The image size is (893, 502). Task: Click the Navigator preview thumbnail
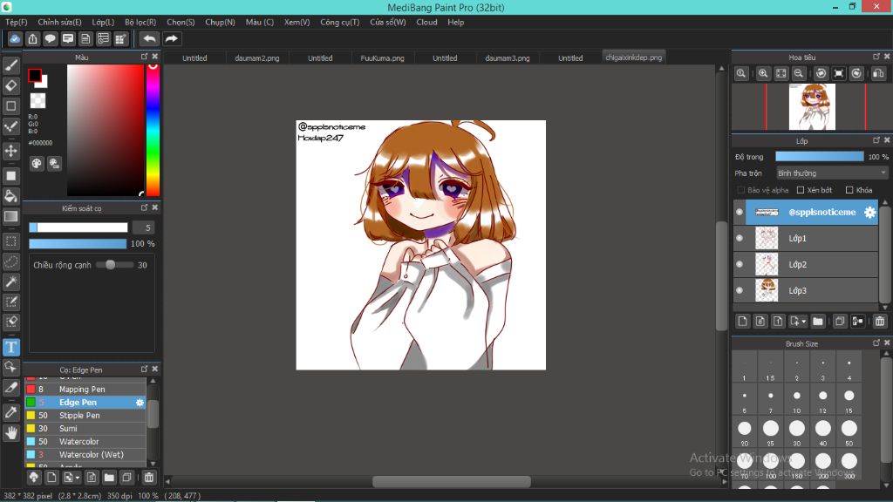tap(812, 107)
